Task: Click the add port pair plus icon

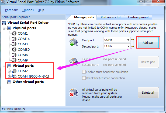Action: pyautogui.click(x=74, y=42)
